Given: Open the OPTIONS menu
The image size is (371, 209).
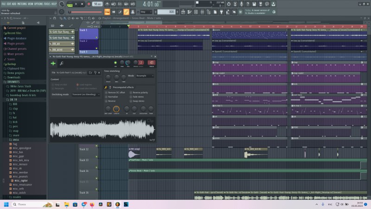Looking at the screenshot, I should pos(38,4).
